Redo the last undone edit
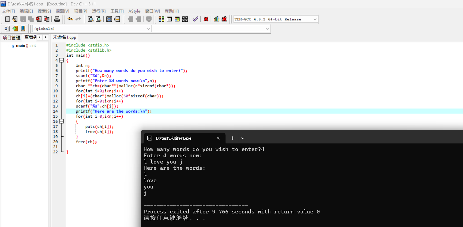The height and width of the screenshot is (227, 463). coord(78,19)
